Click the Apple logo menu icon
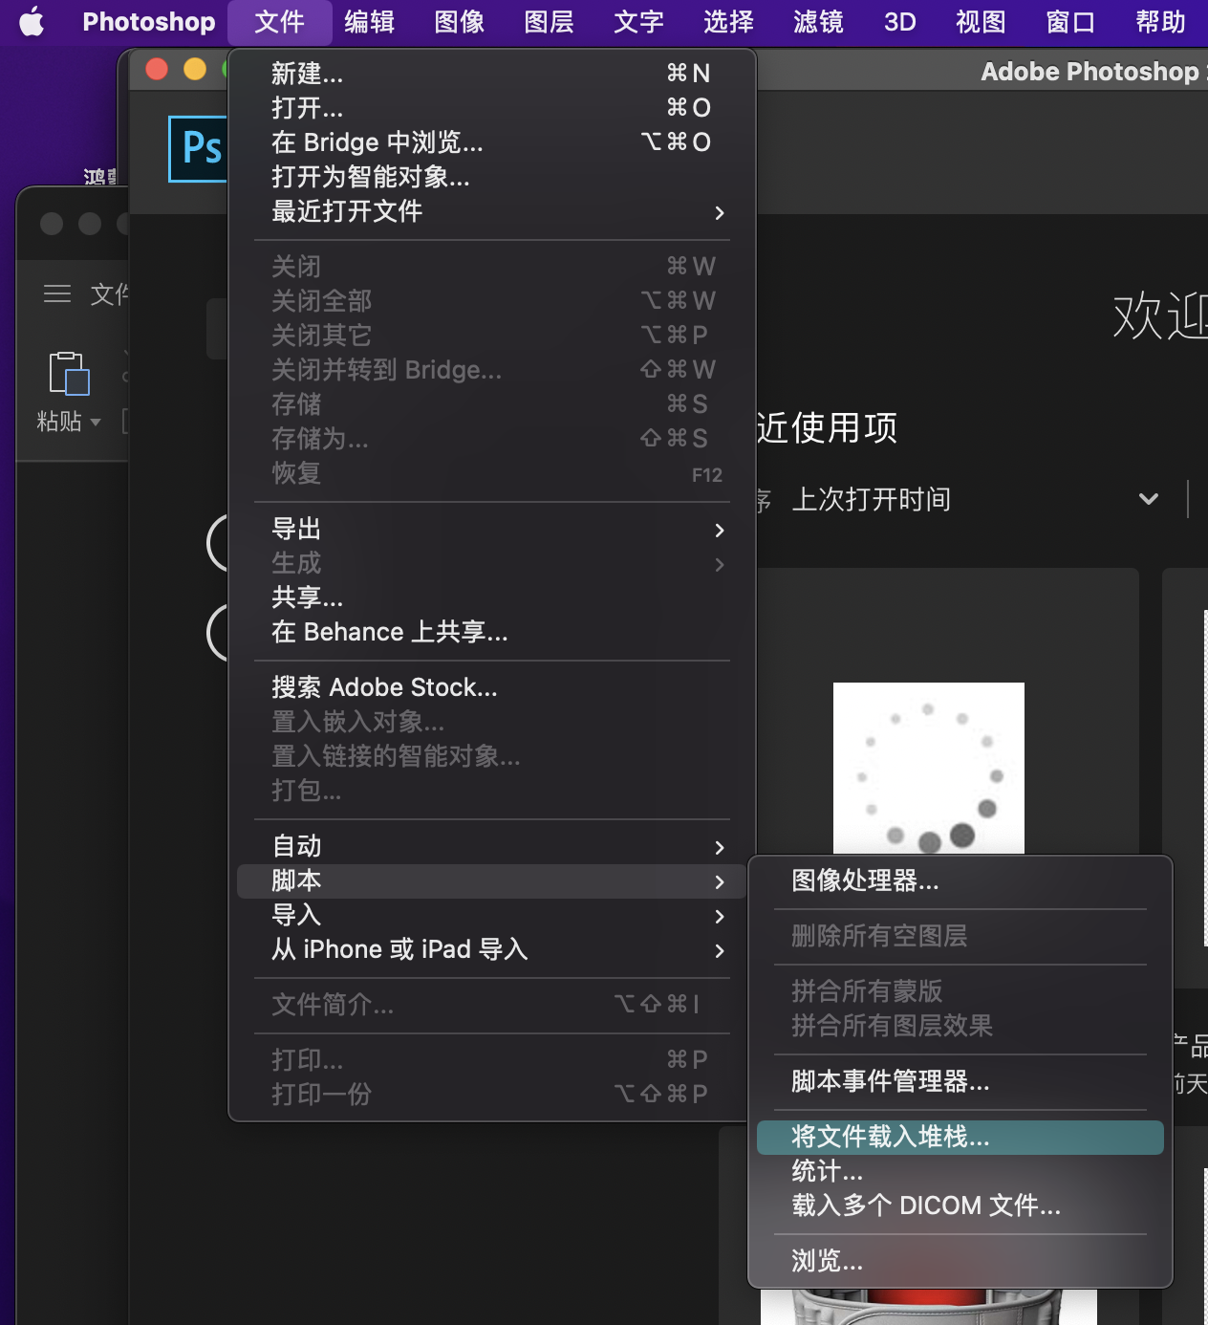 pos(32,21)
